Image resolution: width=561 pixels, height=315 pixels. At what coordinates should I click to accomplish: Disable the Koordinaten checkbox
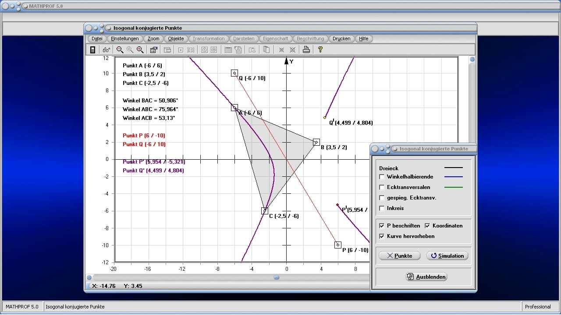pyautogui.click(x=428, y=226)
